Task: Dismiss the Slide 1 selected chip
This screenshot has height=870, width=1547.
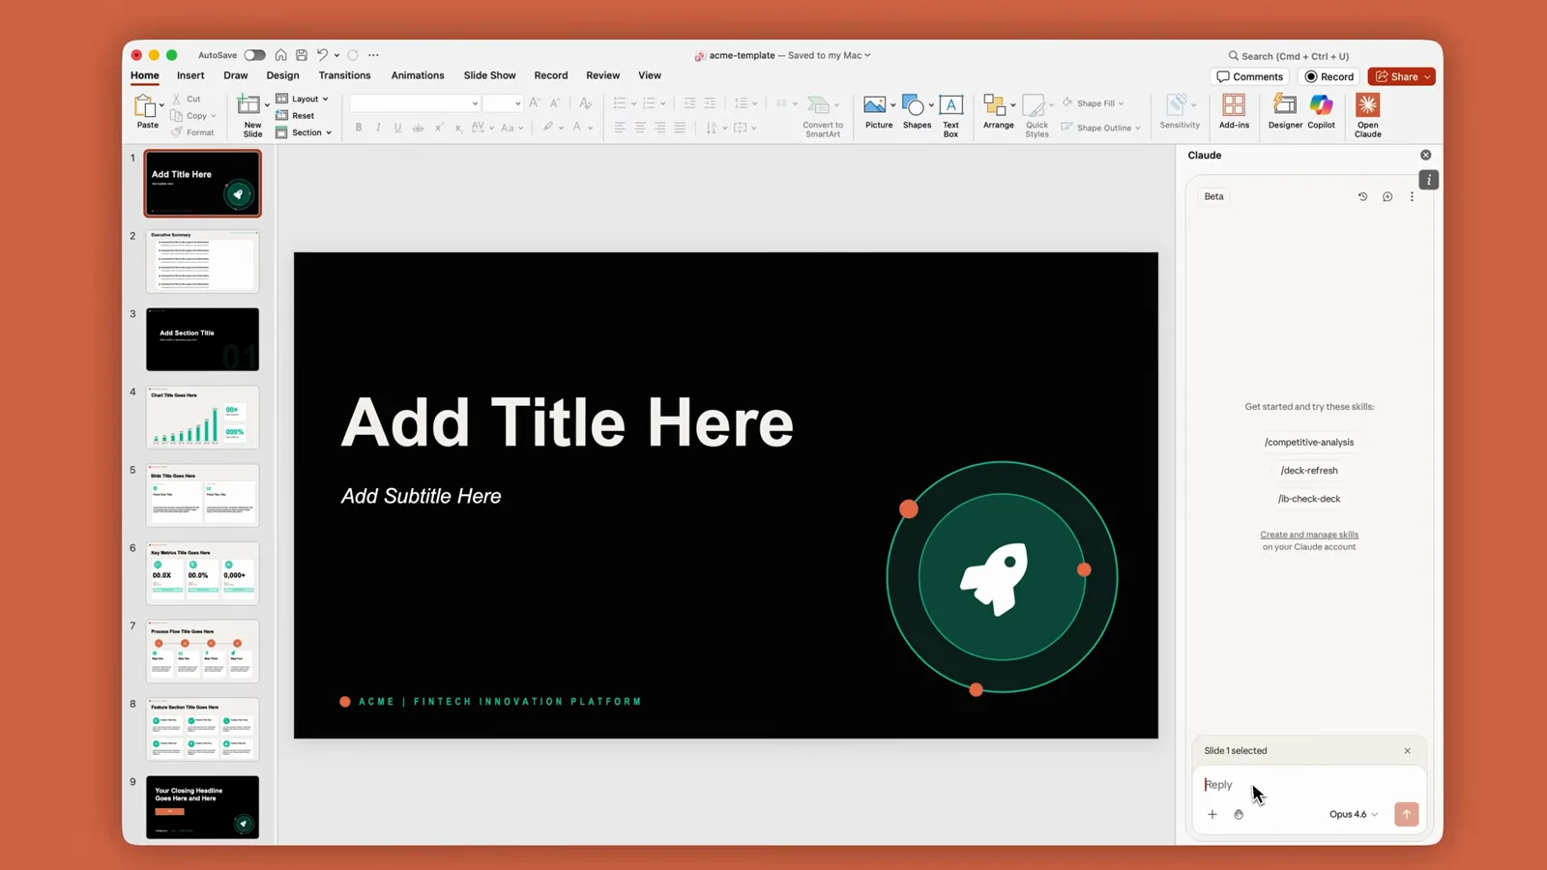Action: 1407,751
